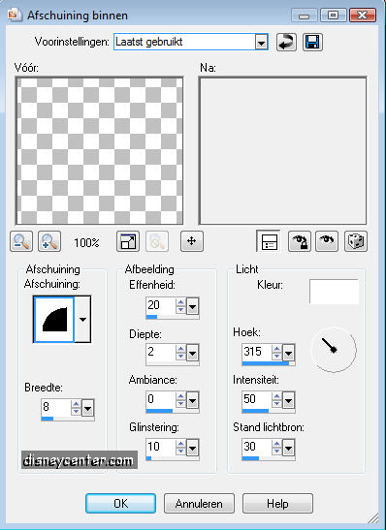
Task: Click the Glinstering value field showing 10
Action: click(161, 447)
